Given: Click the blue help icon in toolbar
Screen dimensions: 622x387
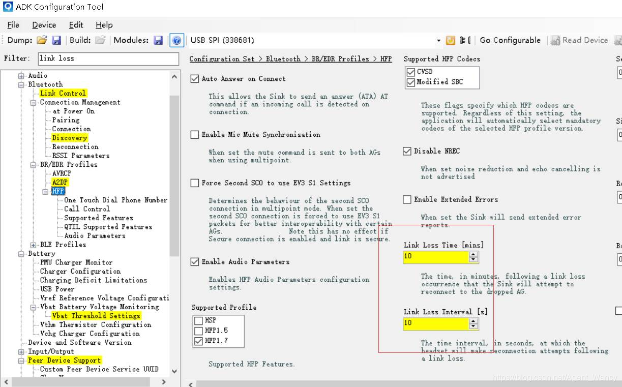Looking at the screenshot, I should [x=176, y=40].
